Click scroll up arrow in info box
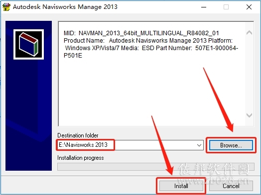The width and height of the screenshot is (261, 195). click(249, 33)
